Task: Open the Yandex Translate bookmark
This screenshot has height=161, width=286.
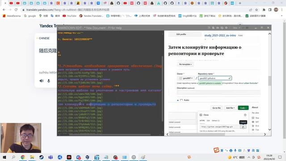Action: pos(91,16)
